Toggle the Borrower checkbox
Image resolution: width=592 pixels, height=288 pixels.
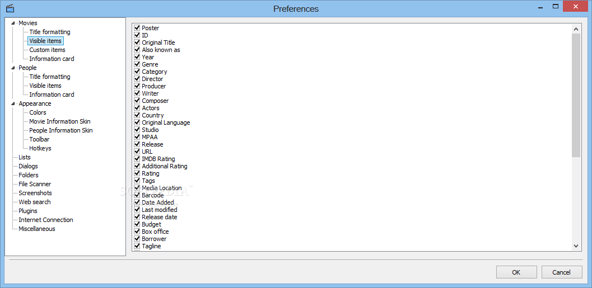(137, 239)
